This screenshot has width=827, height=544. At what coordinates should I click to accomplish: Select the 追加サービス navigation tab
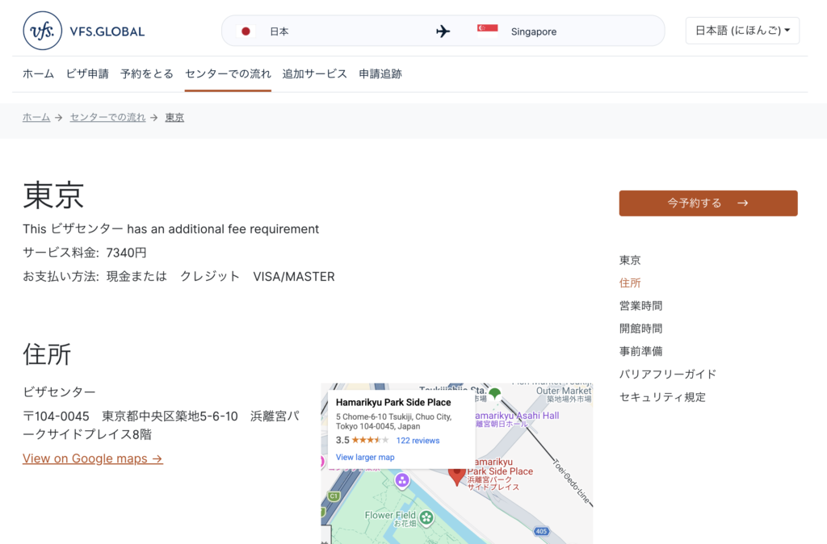(x=314, y=73)
